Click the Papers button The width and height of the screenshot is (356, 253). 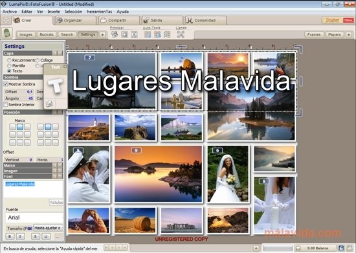[335, 34]
